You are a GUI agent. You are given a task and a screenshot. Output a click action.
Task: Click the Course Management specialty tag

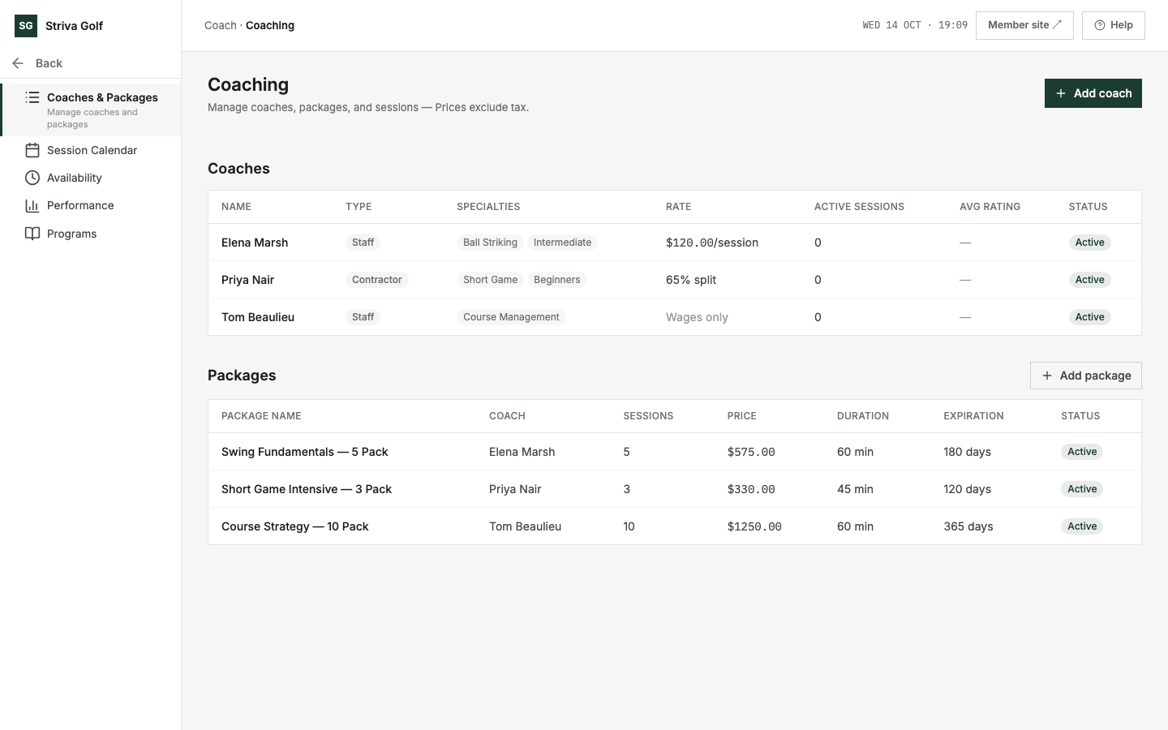click(x=511, y=317)
